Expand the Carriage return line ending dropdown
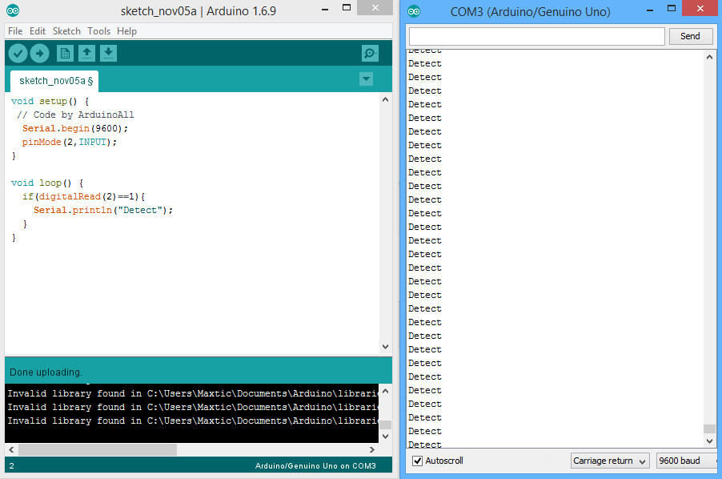The width and height of the screenshot is (722, 479). click(x=612, y=461)
